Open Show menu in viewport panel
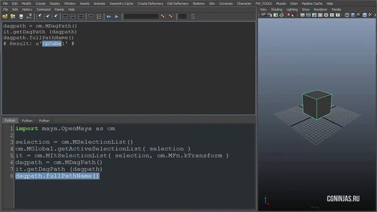 [306, 9]
